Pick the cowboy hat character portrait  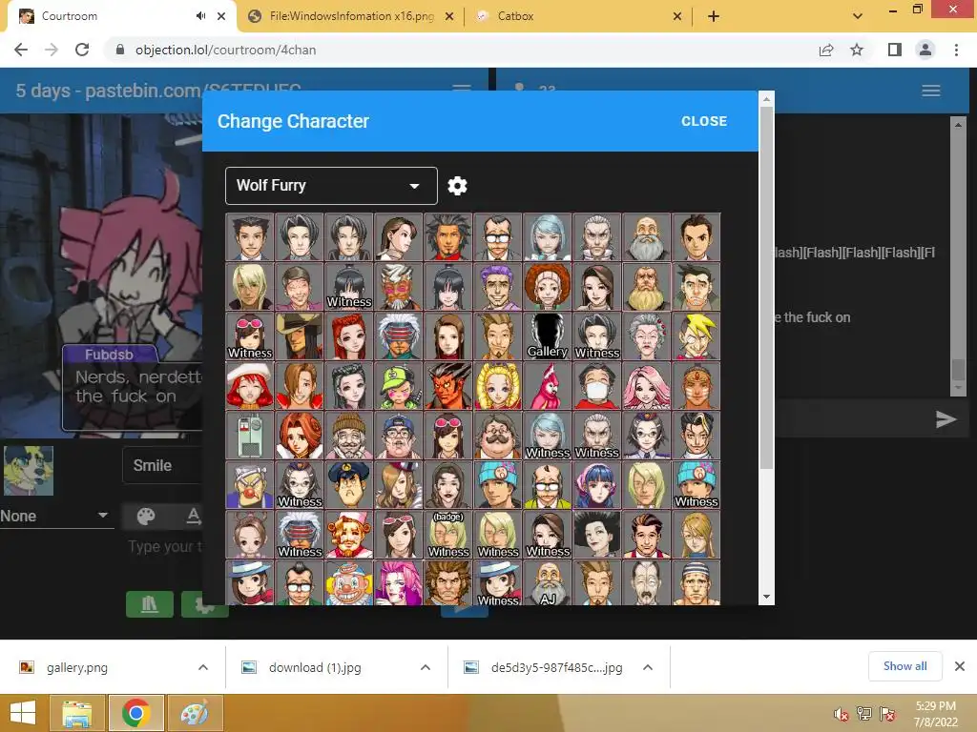(x=299, y=336)
